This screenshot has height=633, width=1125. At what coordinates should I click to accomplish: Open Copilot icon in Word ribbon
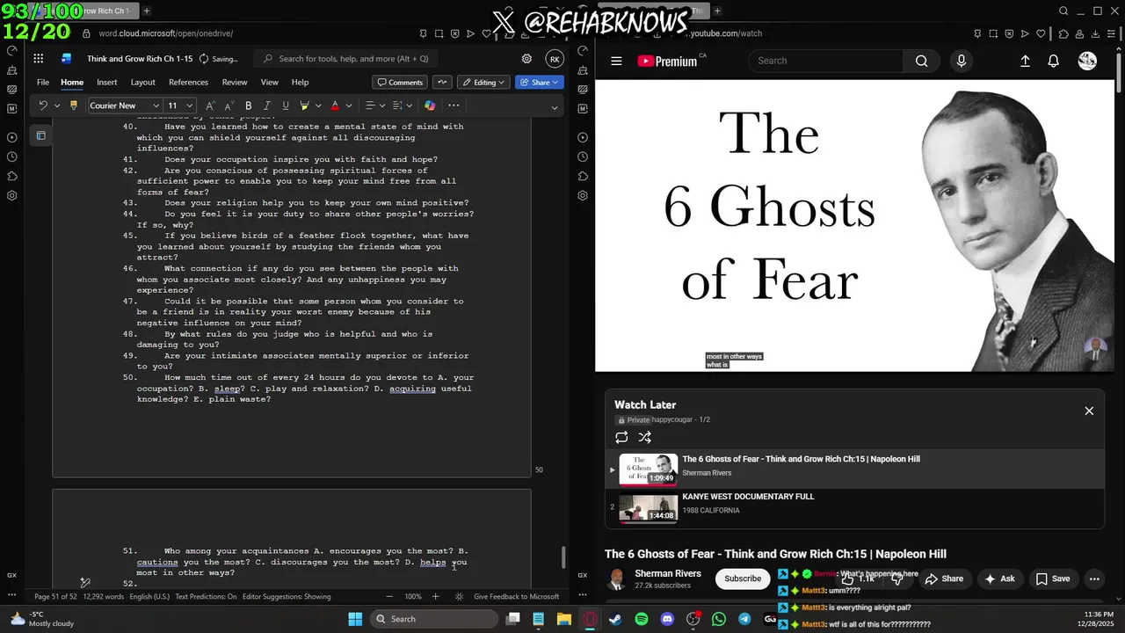tap(430, 105)
